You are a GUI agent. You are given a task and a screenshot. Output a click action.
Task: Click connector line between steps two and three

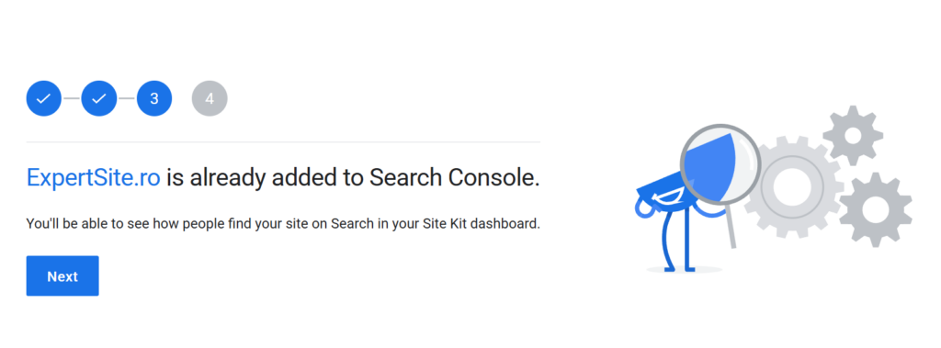tap(127, 98)
